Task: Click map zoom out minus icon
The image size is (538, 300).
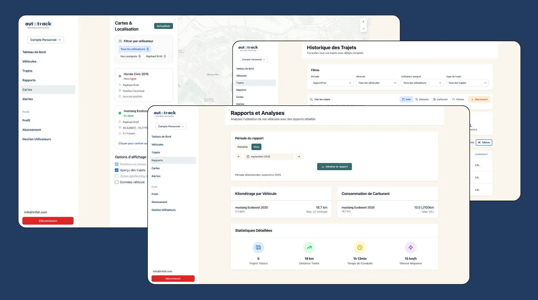Action: point(363,29)
